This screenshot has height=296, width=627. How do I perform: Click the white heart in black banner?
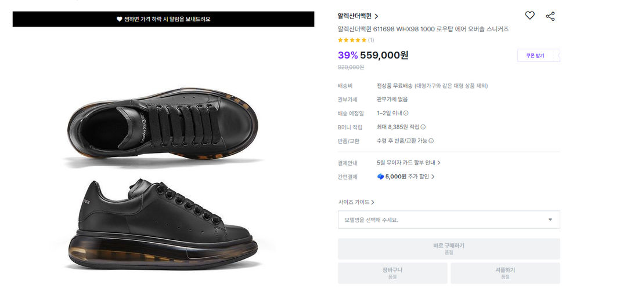pyautogui.click(x=119, y=19)
